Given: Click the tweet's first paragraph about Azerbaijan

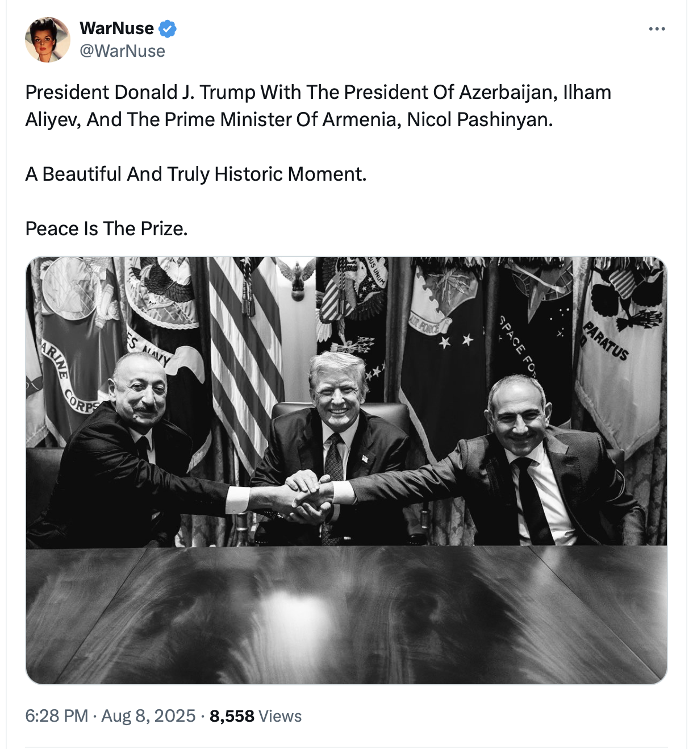Looking at the screenshot, I should 318,106.
